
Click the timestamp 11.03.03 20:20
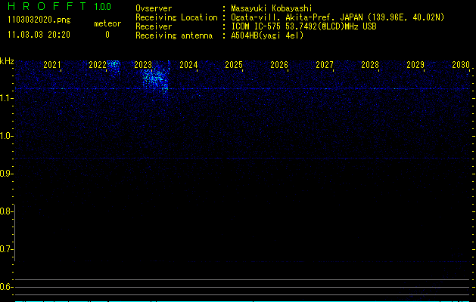coord(39,35)
